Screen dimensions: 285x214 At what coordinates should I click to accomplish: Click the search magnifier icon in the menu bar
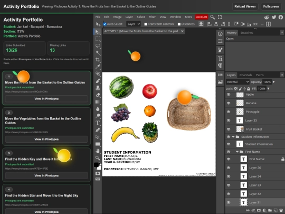tap(212, 17)
